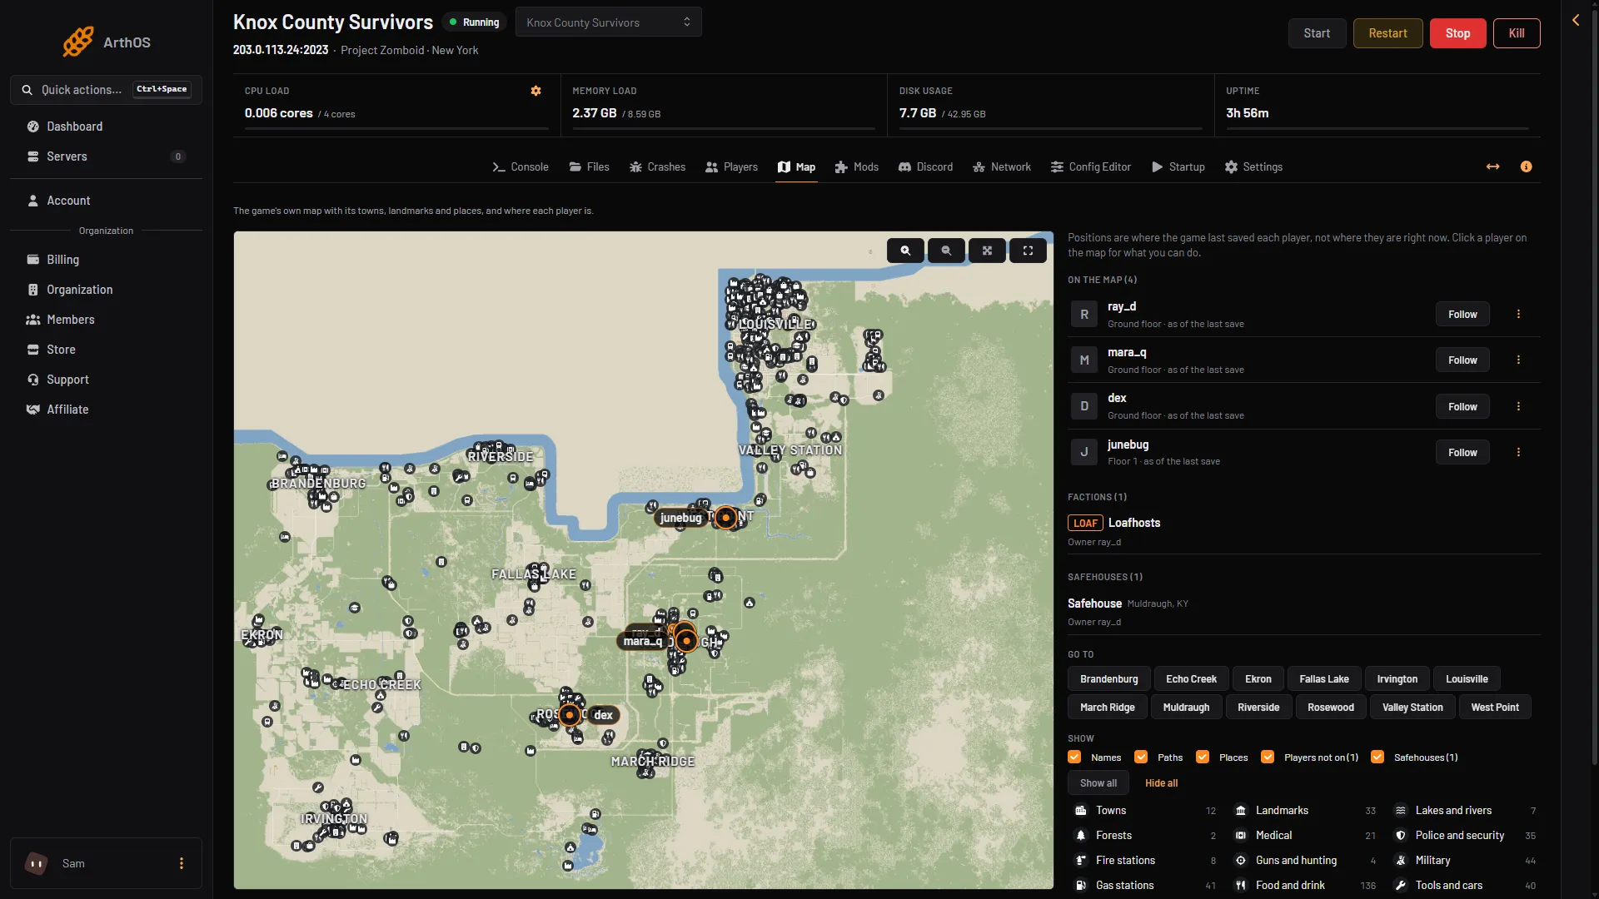Collapse the right side panel chevron
1599x899 pixels.
coord(1576,20)
